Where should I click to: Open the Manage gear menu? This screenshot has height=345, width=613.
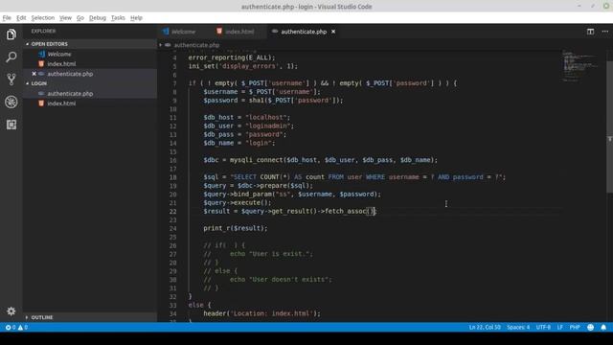coord(11,310)
